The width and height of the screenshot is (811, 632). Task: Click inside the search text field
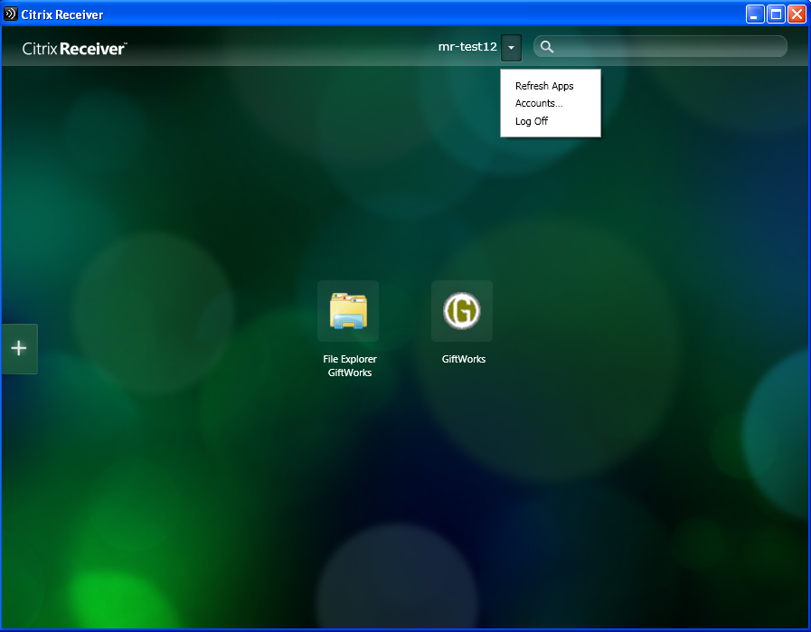pyautogui.click(x=669, y=47)
